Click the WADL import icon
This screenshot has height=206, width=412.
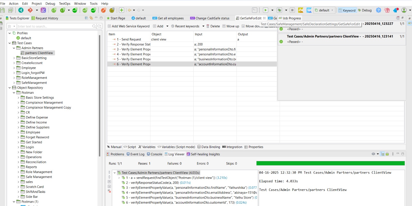tap(75, 10)
